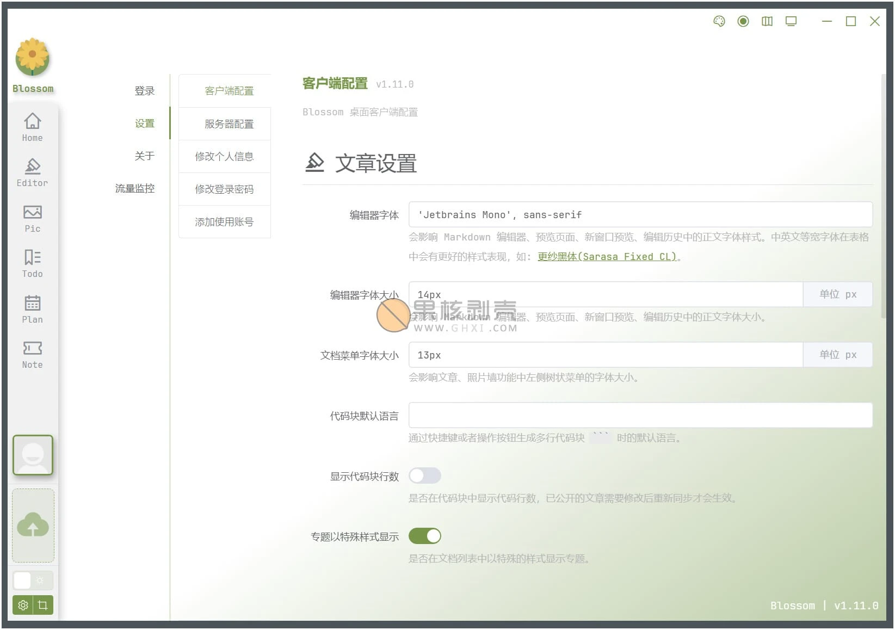895x630 pixels.
Task: Go to the Pic gallery section
Action: [32, 218]
